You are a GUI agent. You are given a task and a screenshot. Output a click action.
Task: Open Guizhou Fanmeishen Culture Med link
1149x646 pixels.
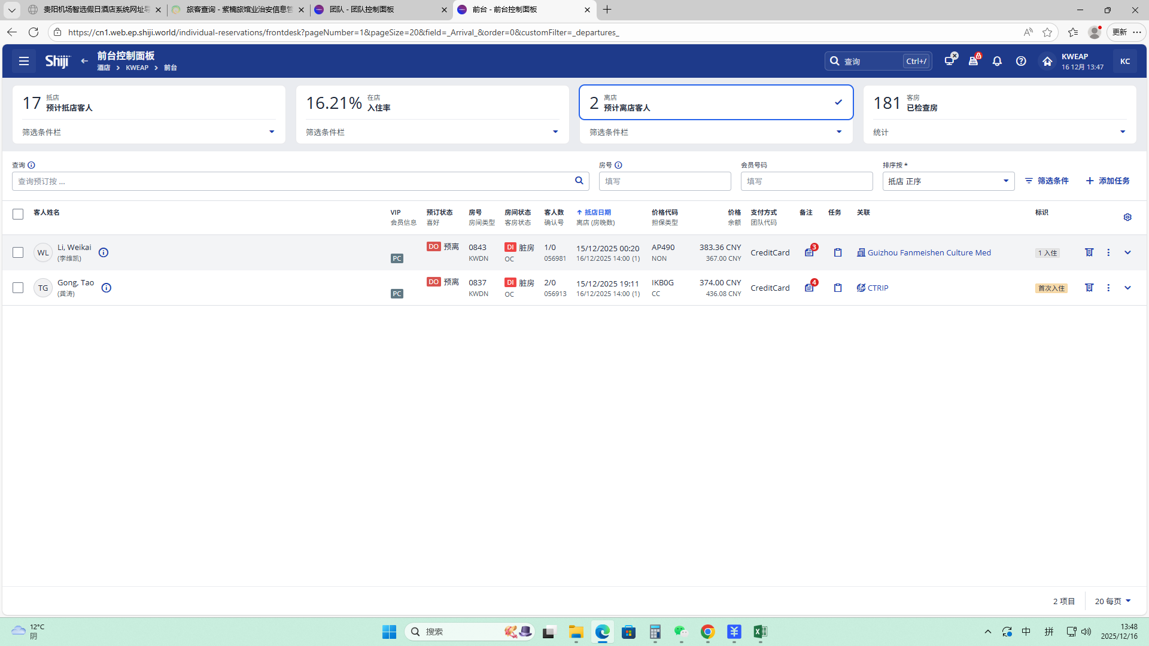pos(929,252)
